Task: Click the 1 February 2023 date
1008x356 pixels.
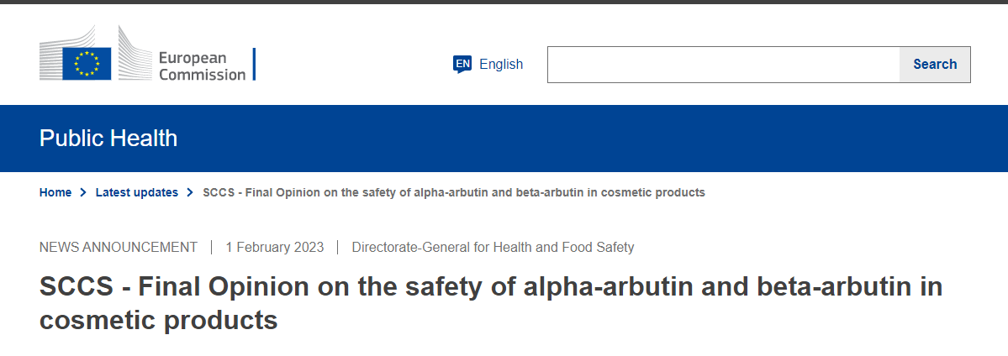Action: click(x=274, y=247)
